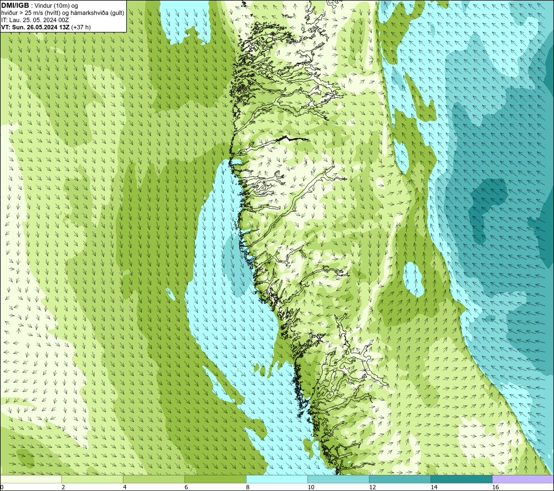Click the 10–12 m/s cyan legend swatch

point(338,479)
